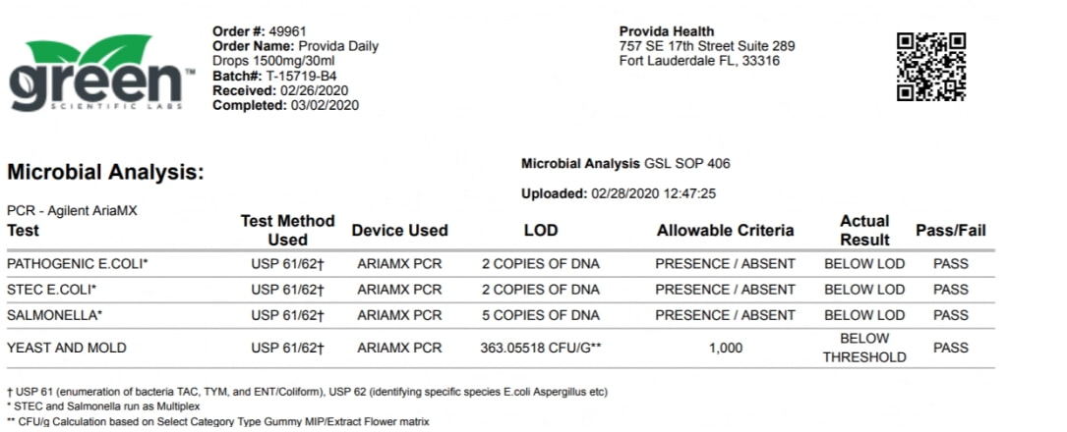Click the LOD column header
The width and height of the screenshot is (1067, 432).
tap(540, 231)
